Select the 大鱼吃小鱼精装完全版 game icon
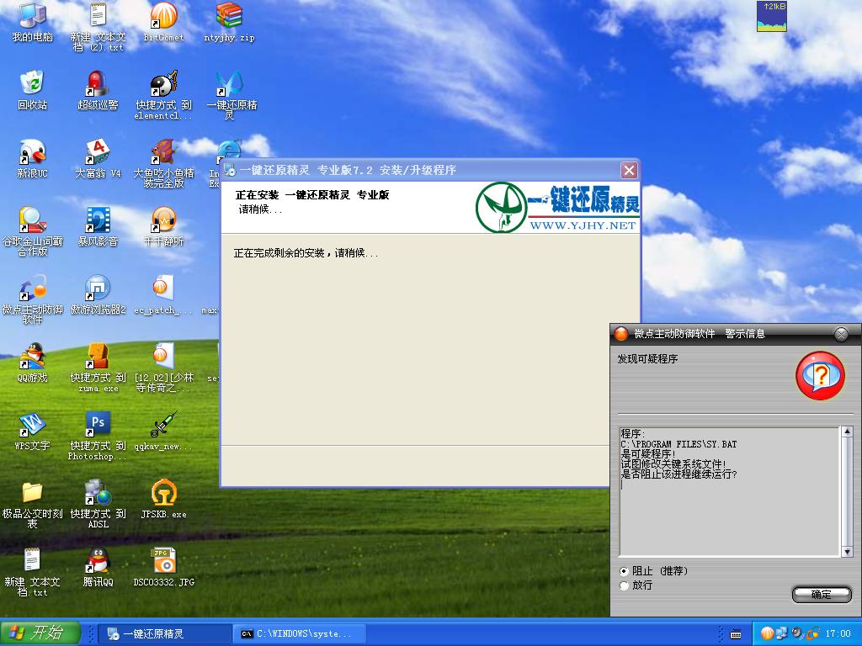862x646 pixels. click(x=163, y=162)
